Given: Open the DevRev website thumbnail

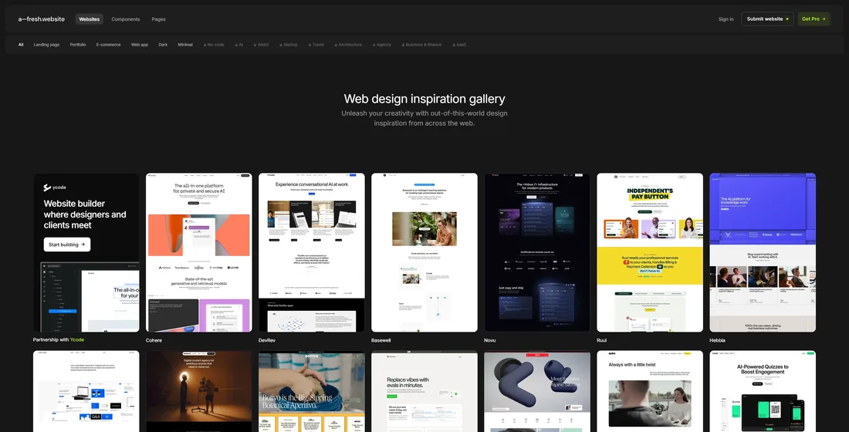Looking at the screenshot, I should tap(311, 252).
